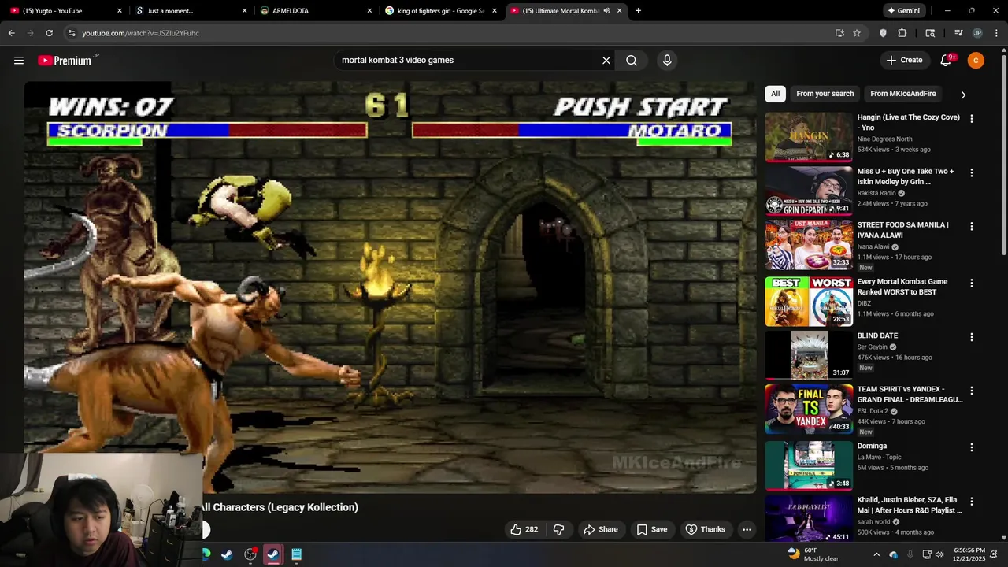Reload the current page

pos(49,33)
